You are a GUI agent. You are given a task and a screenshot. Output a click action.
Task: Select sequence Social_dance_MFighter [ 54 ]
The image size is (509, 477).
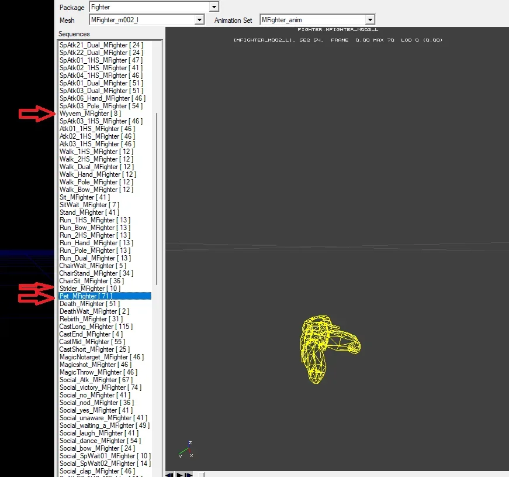pyautogui.click(x=101, y=441)
